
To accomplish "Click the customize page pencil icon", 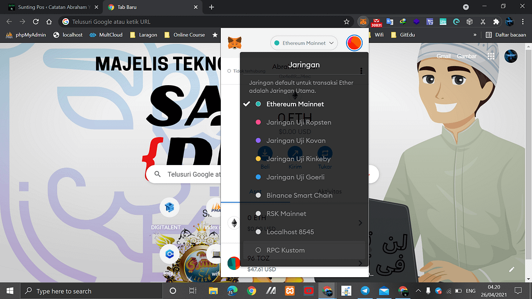I will point(512,269).
